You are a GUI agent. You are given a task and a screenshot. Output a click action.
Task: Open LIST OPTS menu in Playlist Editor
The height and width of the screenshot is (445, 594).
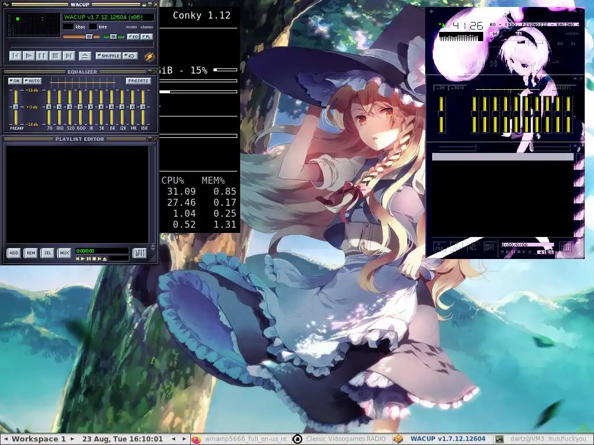140,253
